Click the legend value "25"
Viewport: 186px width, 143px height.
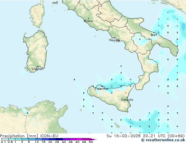point(57,142)
